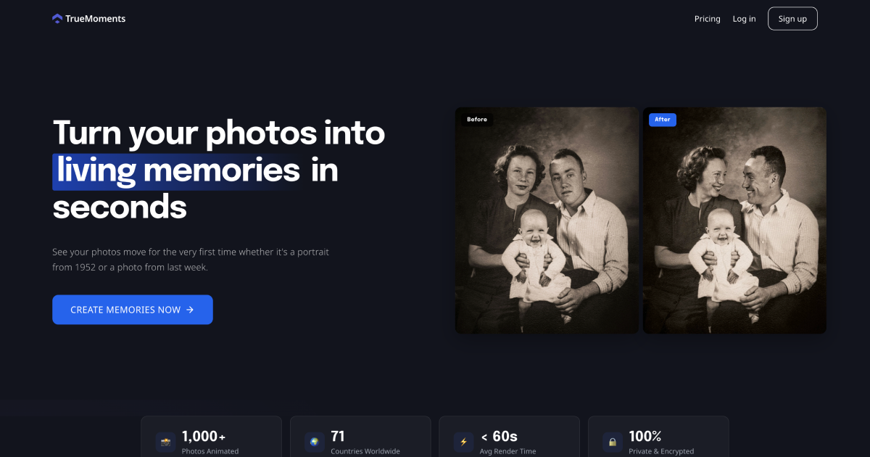
Task: Click the < 60s Avg Render Time stat
Action: (508, 442)
